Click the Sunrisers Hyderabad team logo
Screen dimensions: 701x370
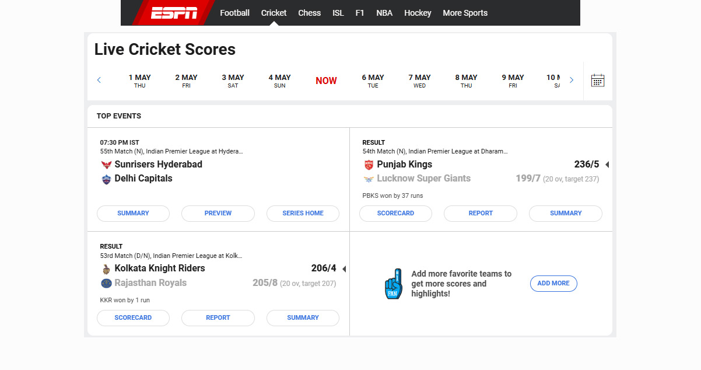pyautogui.click(x=106, y=165)
